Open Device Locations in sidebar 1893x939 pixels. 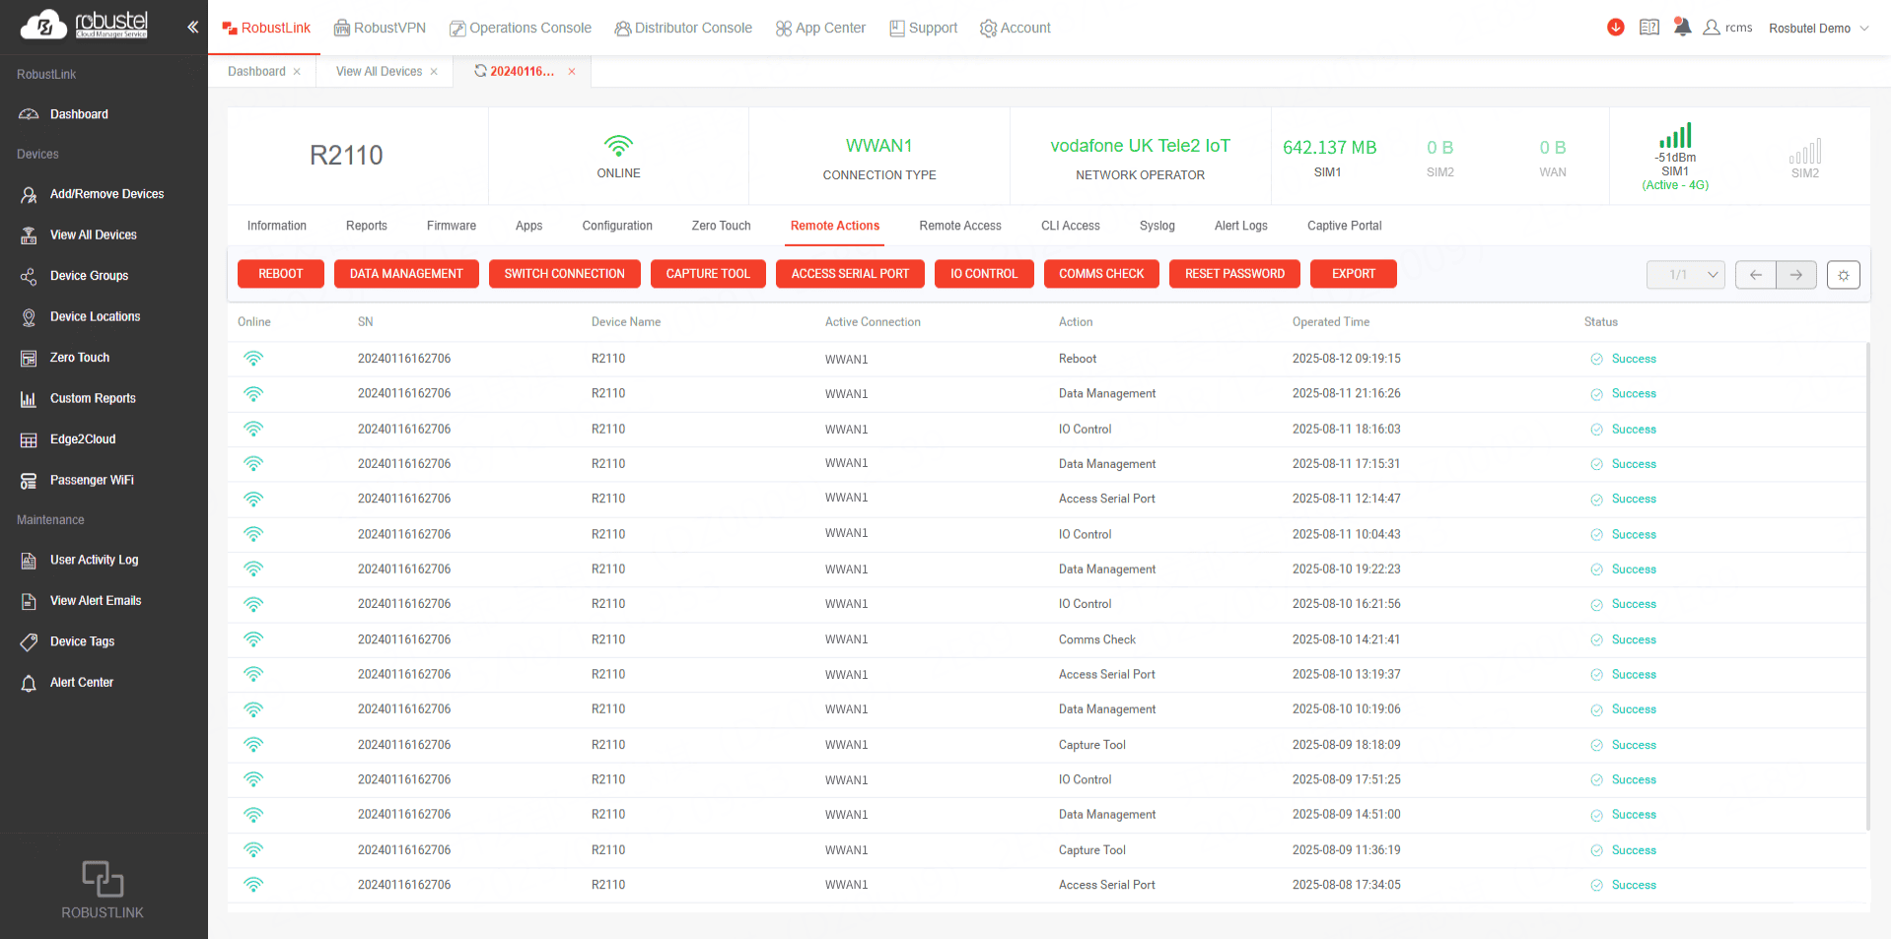coord(95,316)
